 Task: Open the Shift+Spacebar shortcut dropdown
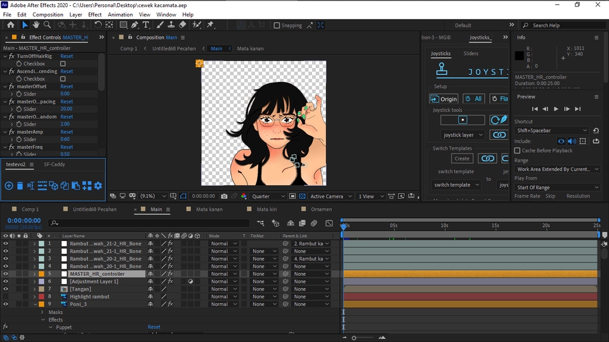552,131
